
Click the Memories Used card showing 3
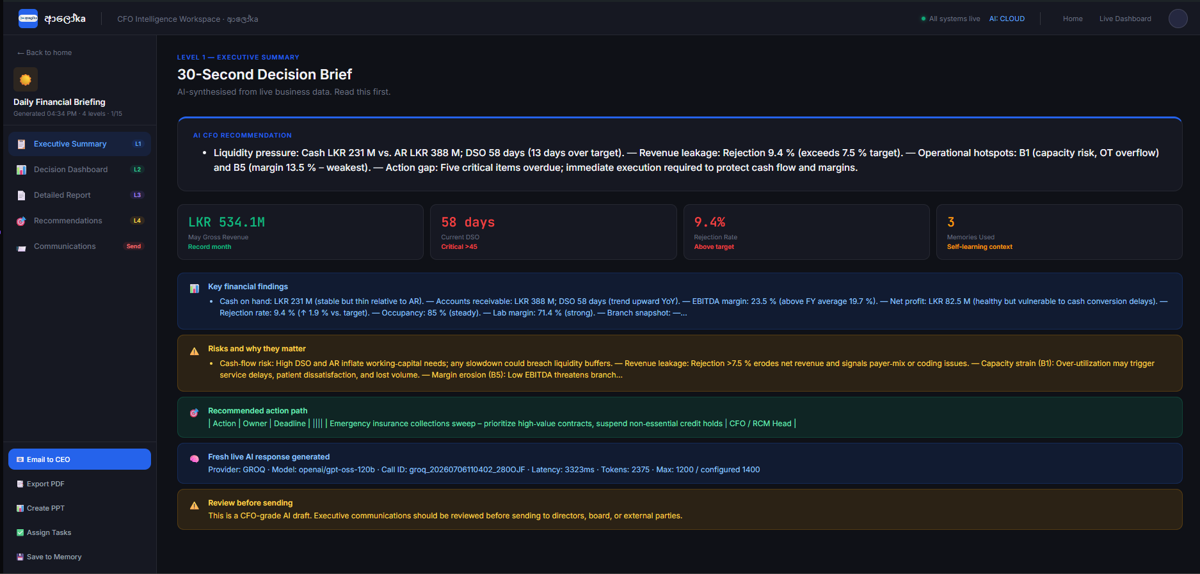pyautogui.click(x=1059, y=232)
